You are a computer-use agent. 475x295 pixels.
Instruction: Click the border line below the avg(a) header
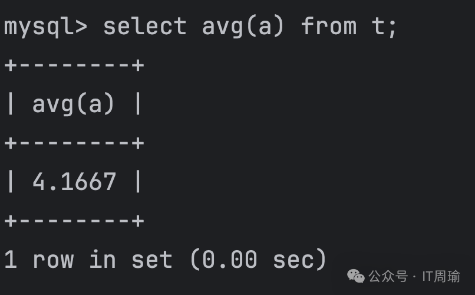click(x=74, y=143)
